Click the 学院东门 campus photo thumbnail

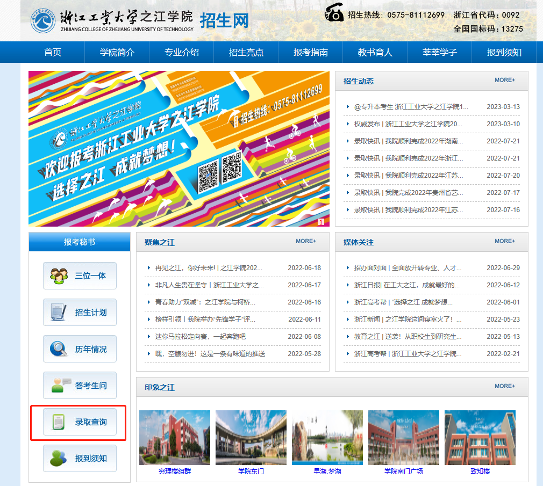pos(251,438)
